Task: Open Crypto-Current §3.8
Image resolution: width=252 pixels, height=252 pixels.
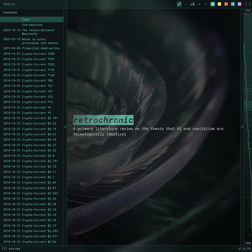Action: pos(32,156)
